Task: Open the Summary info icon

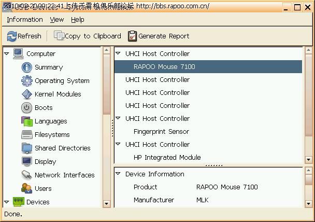Action: pos(27,67)
